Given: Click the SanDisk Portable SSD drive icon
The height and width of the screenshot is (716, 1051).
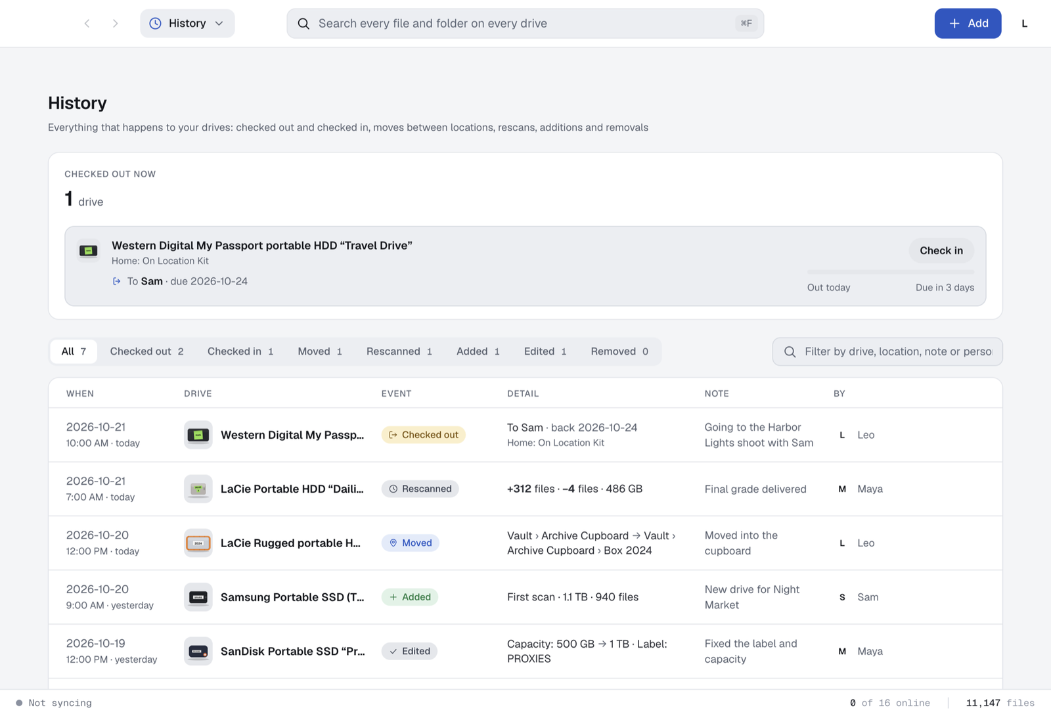Looking at the screenshot, I should point(198,651).
